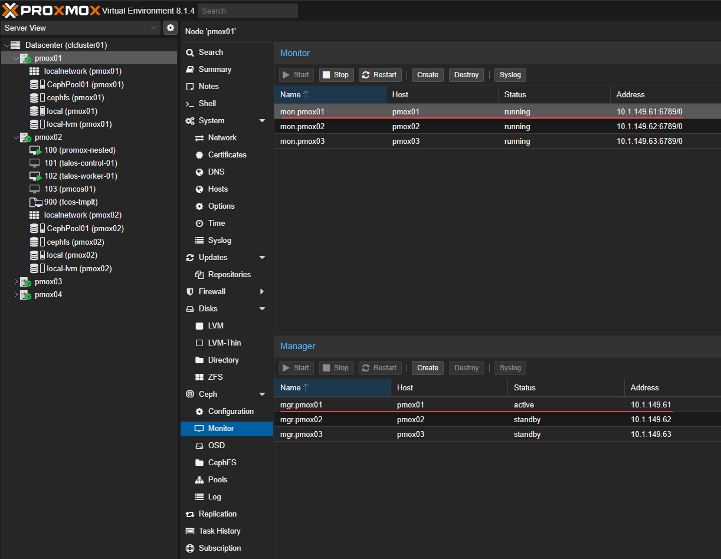The image size is (721, 559).
Task: Collapse the pmox02 node tree
Action: coord(17,137)
